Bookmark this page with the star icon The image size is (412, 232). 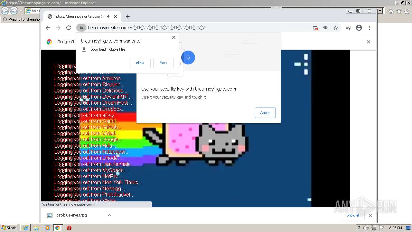336,28
